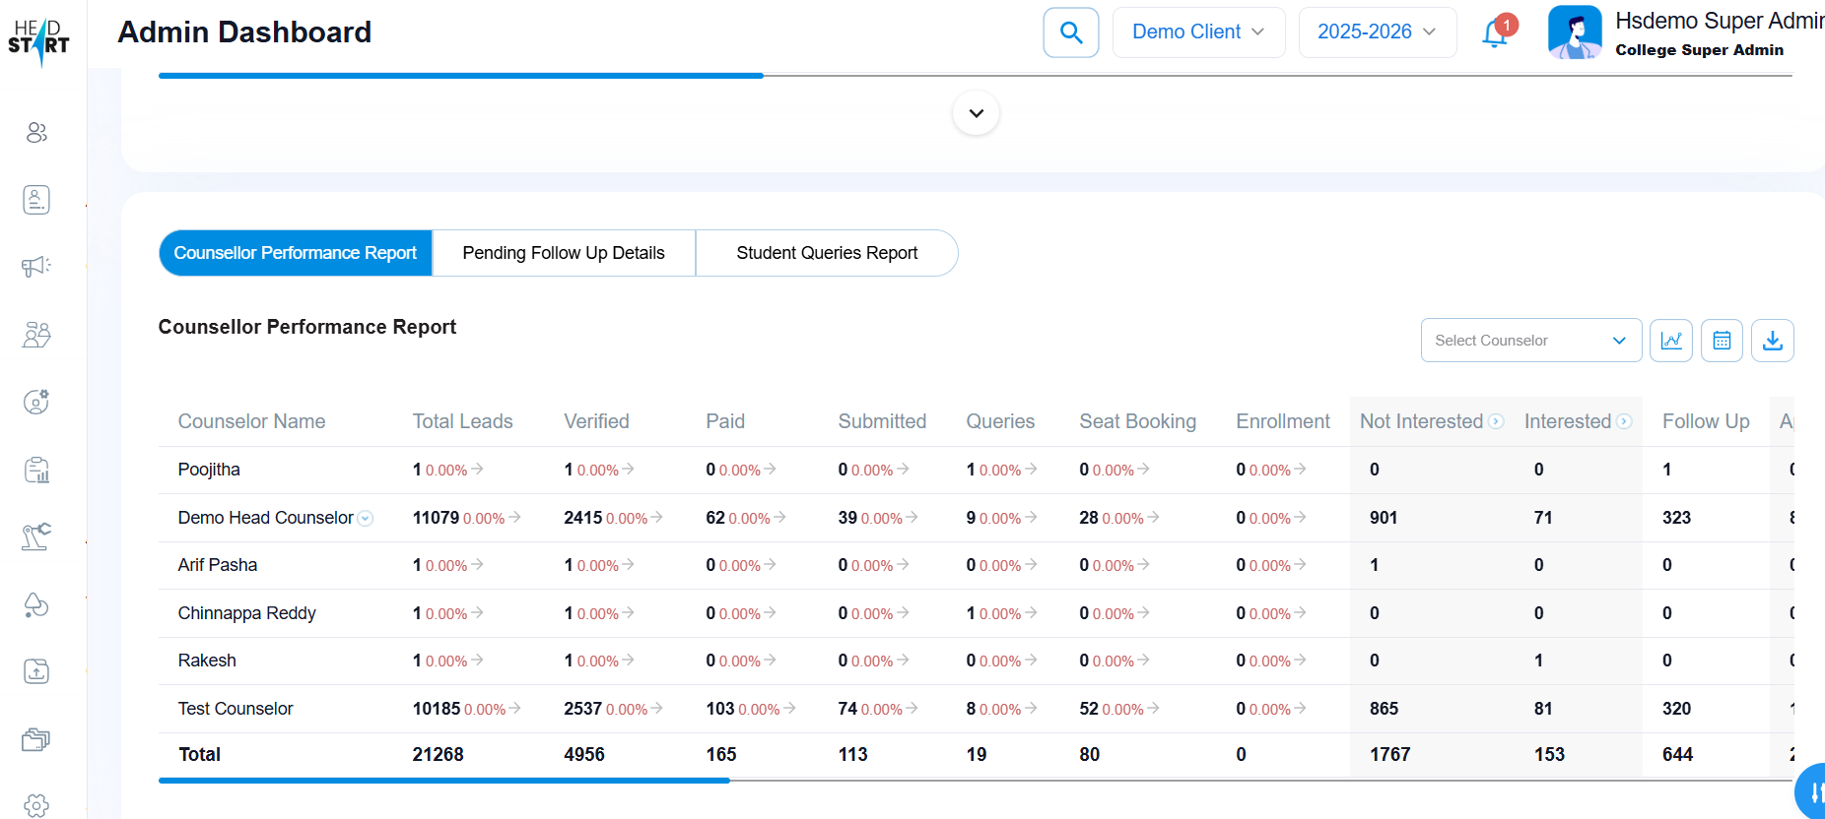
Task: Open the upload sidebar icon
Action: 36,671
